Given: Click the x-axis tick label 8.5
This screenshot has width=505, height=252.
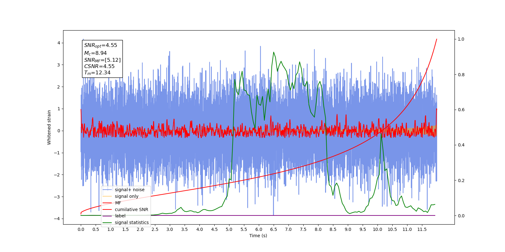Looking at the screenshot, I should tap(333, 229).
